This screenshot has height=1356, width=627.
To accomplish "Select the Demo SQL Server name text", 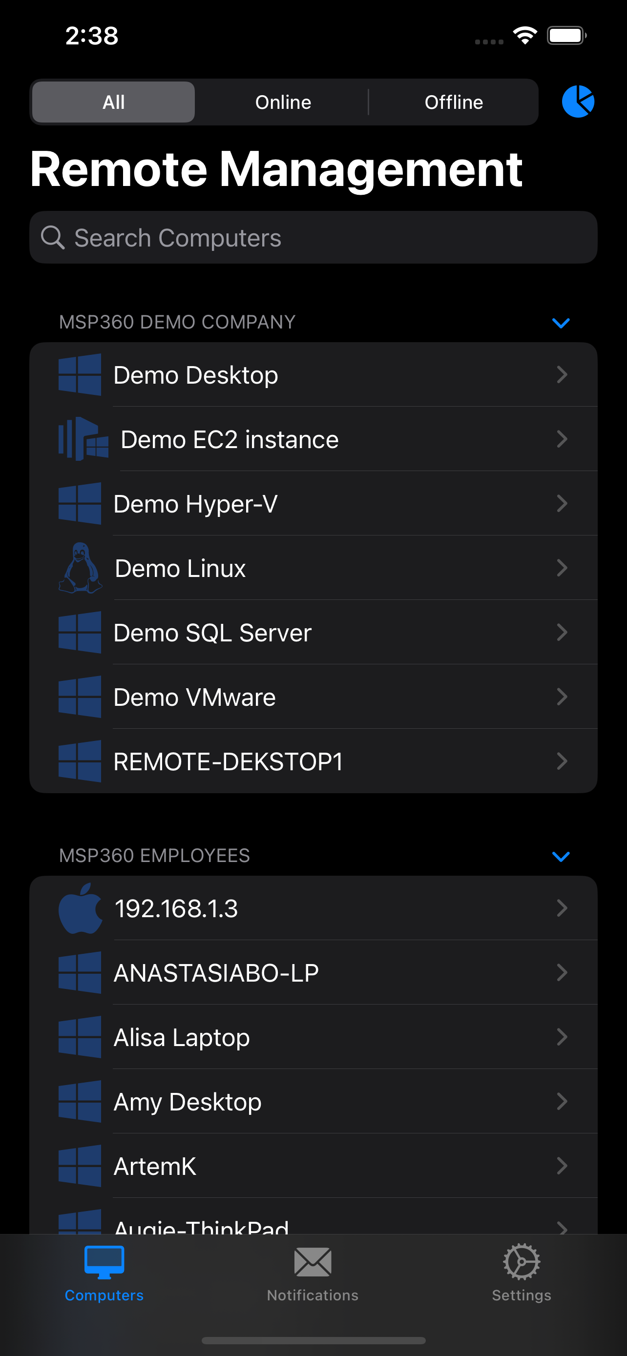I will click(x=213, y=633).
